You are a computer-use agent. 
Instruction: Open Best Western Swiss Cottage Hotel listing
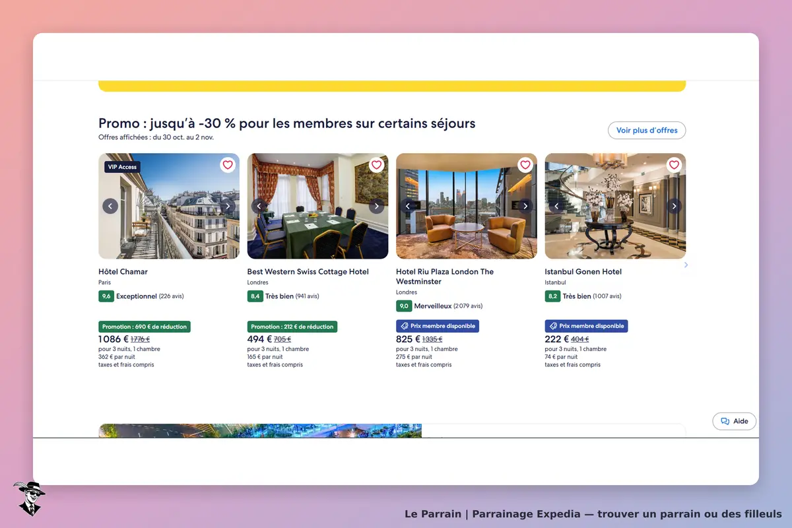click(x=308, y=272)
